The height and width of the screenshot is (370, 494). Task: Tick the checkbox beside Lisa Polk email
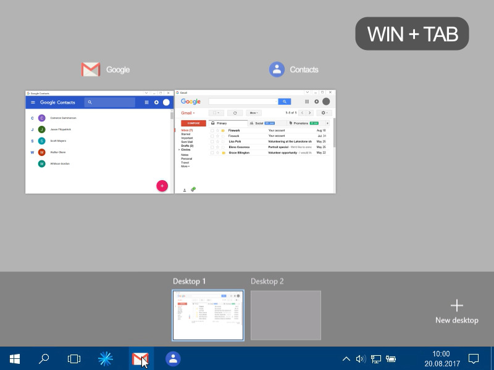[212, 142]
